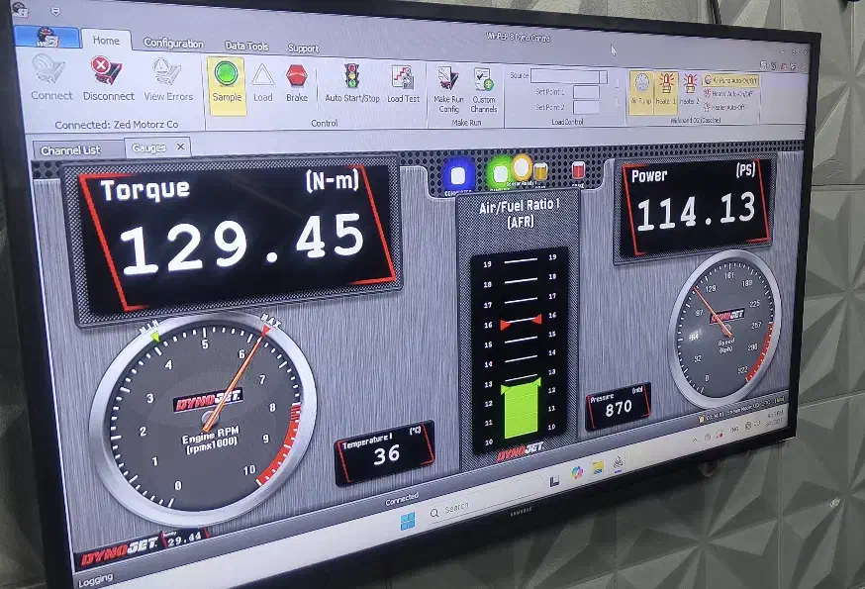Toggle the Sample button

227,75
